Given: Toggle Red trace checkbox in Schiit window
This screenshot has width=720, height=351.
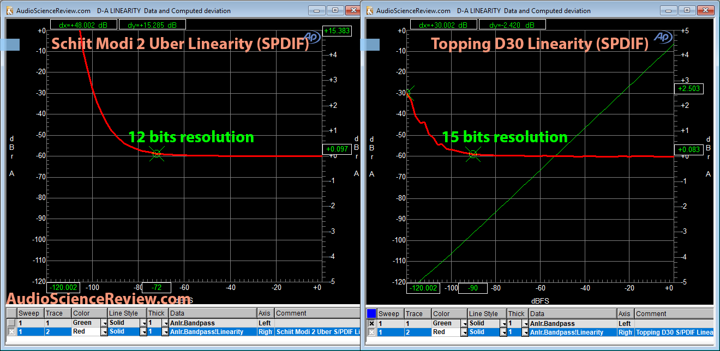Looking at the screenshot, I should click(11, 332).
